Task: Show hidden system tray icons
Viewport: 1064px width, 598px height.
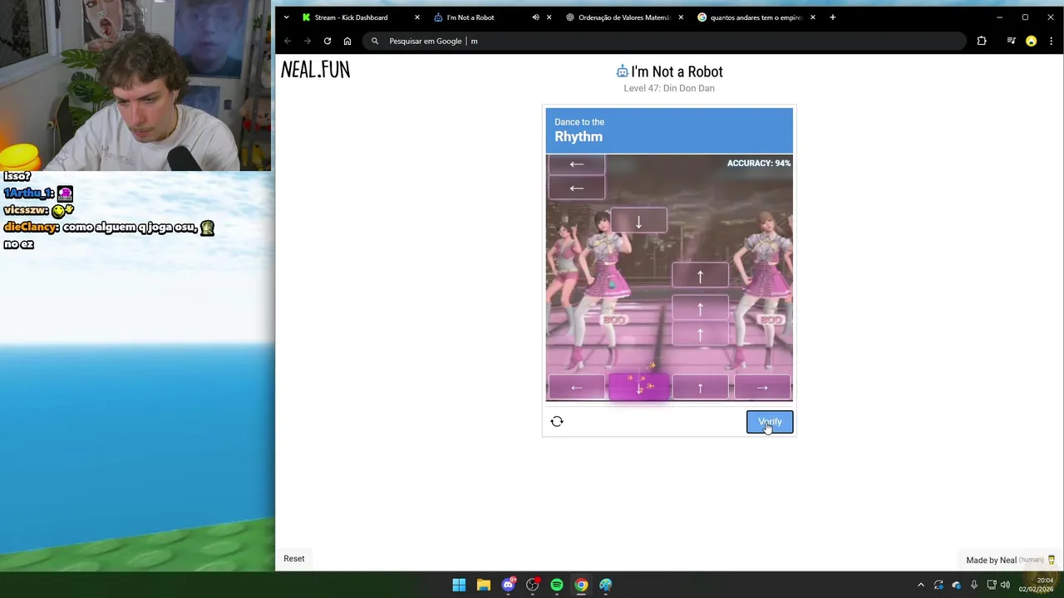Action: coord(920,585)
